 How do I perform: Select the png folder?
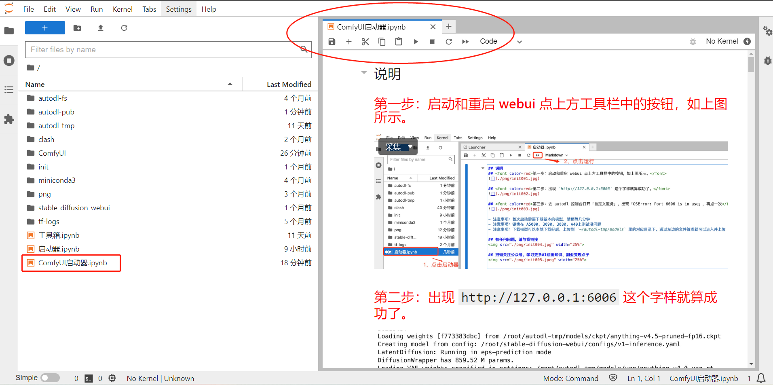[168, 194]
